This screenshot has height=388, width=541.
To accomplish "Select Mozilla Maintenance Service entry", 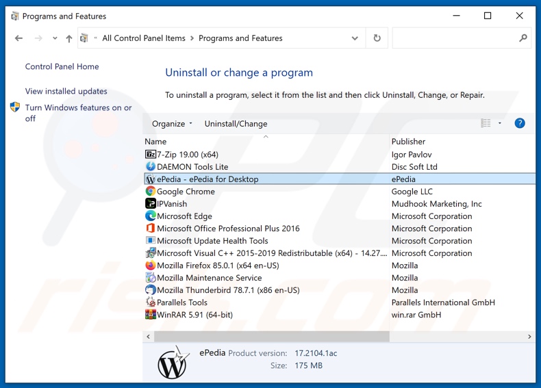I will [x=209, y=278].
